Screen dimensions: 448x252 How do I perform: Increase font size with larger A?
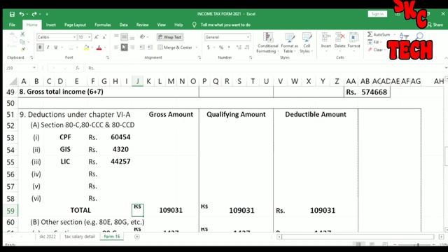coord(97,37)
